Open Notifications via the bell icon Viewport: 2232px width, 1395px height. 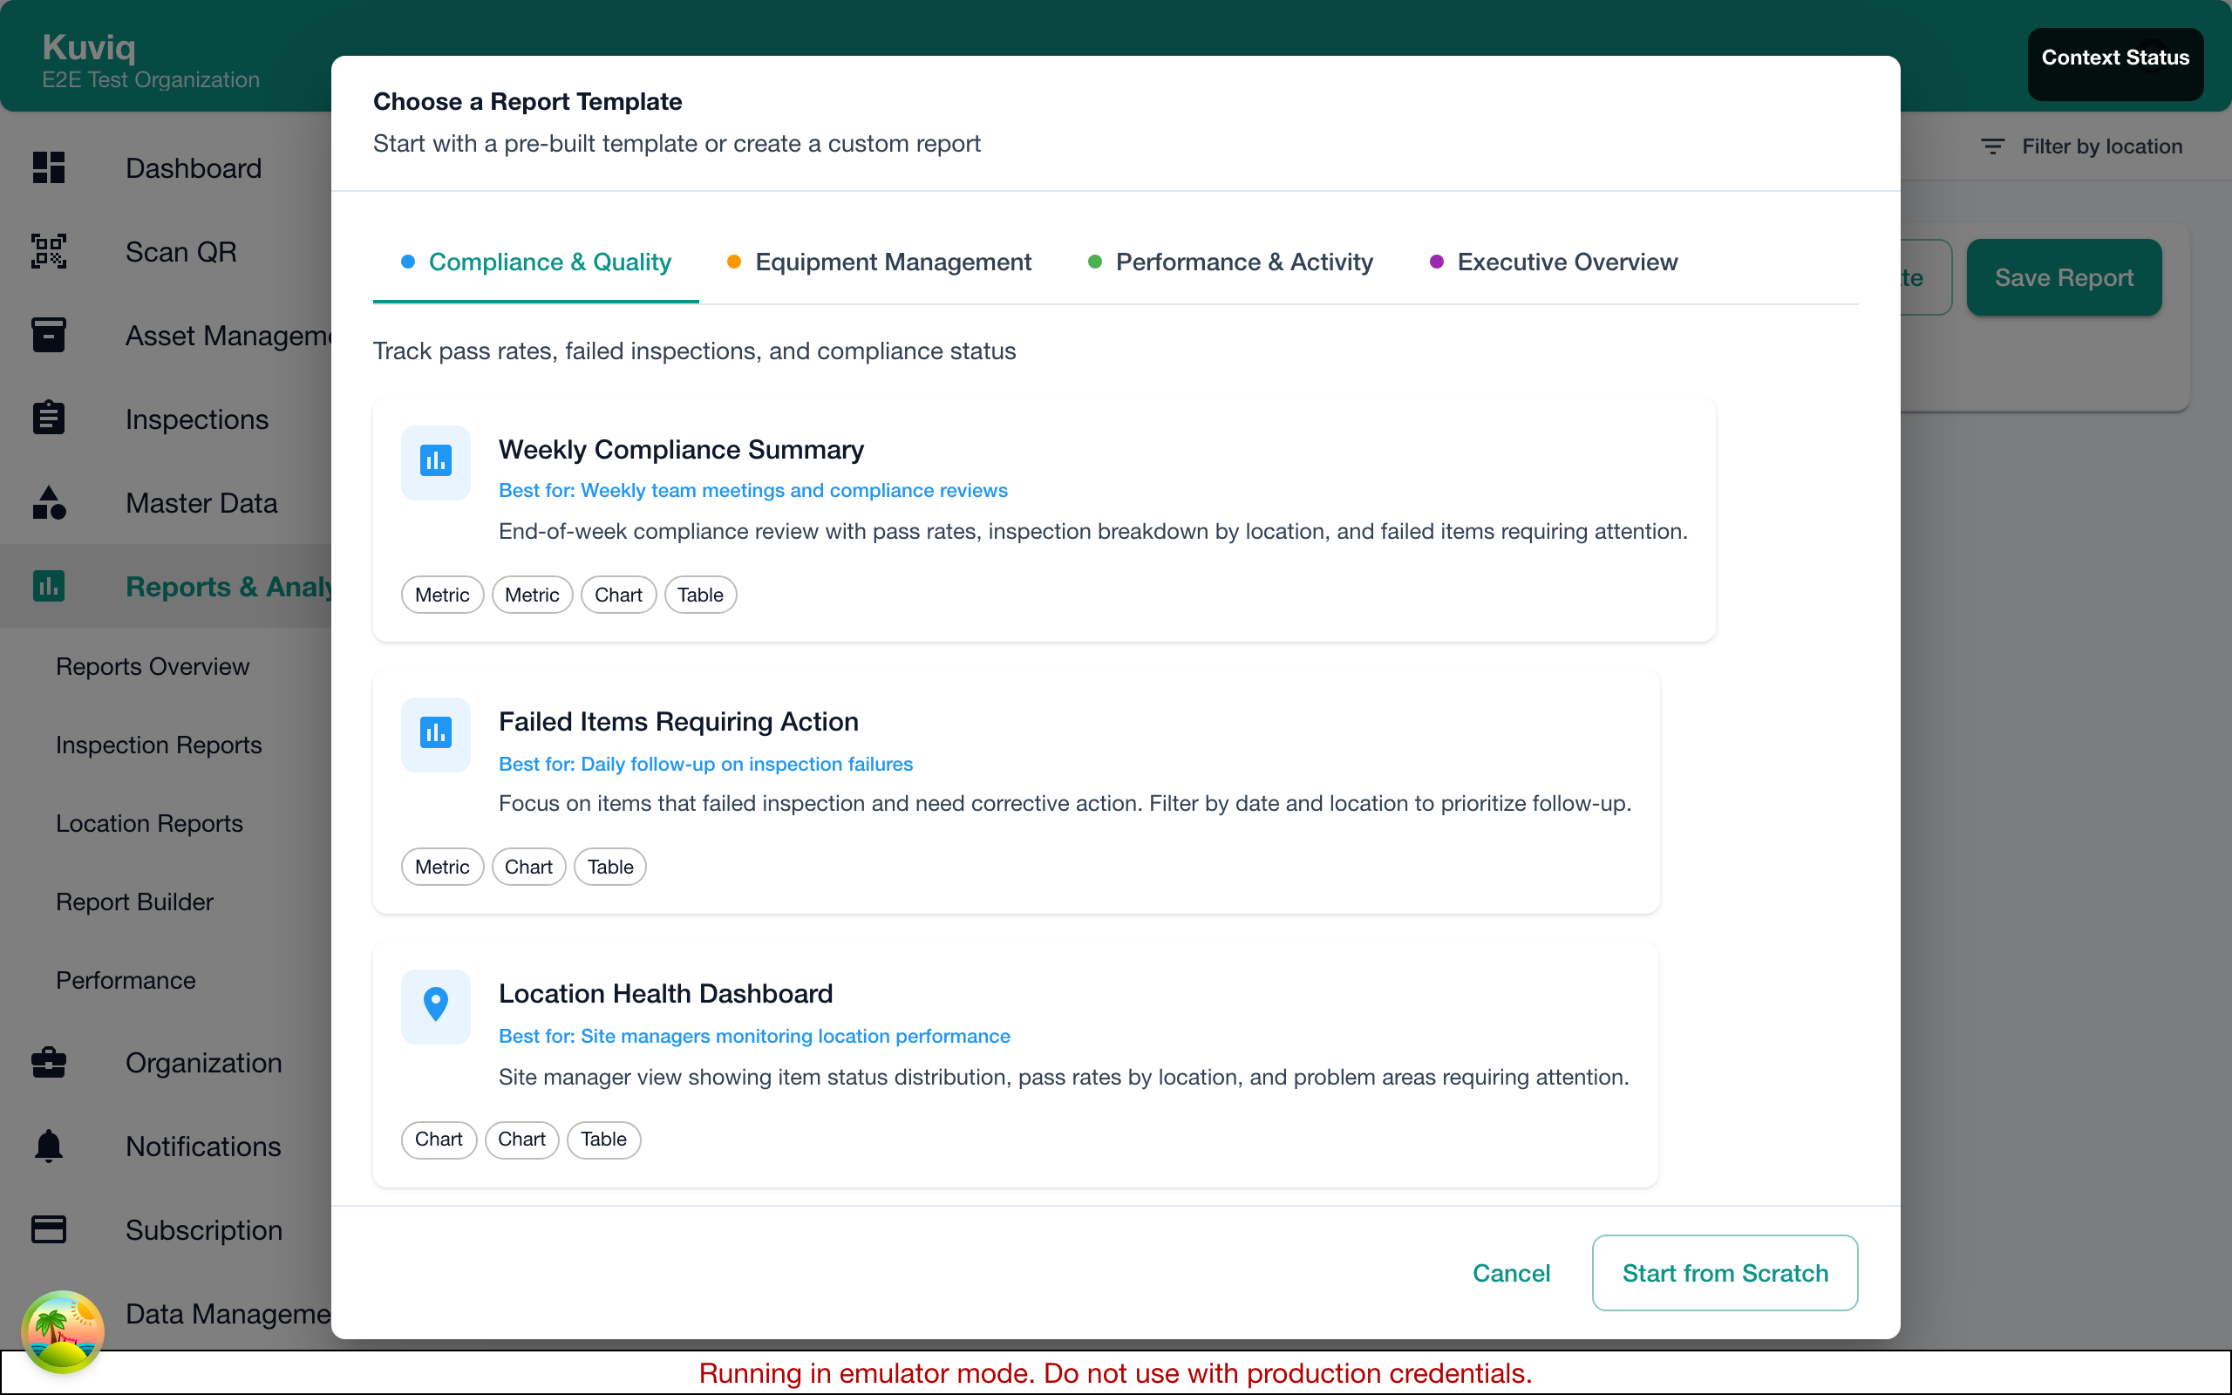pos(48,1146)
